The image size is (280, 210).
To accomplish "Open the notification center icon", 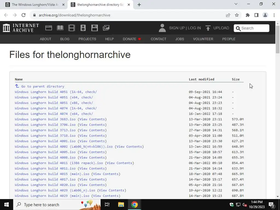I will point(272,205).
